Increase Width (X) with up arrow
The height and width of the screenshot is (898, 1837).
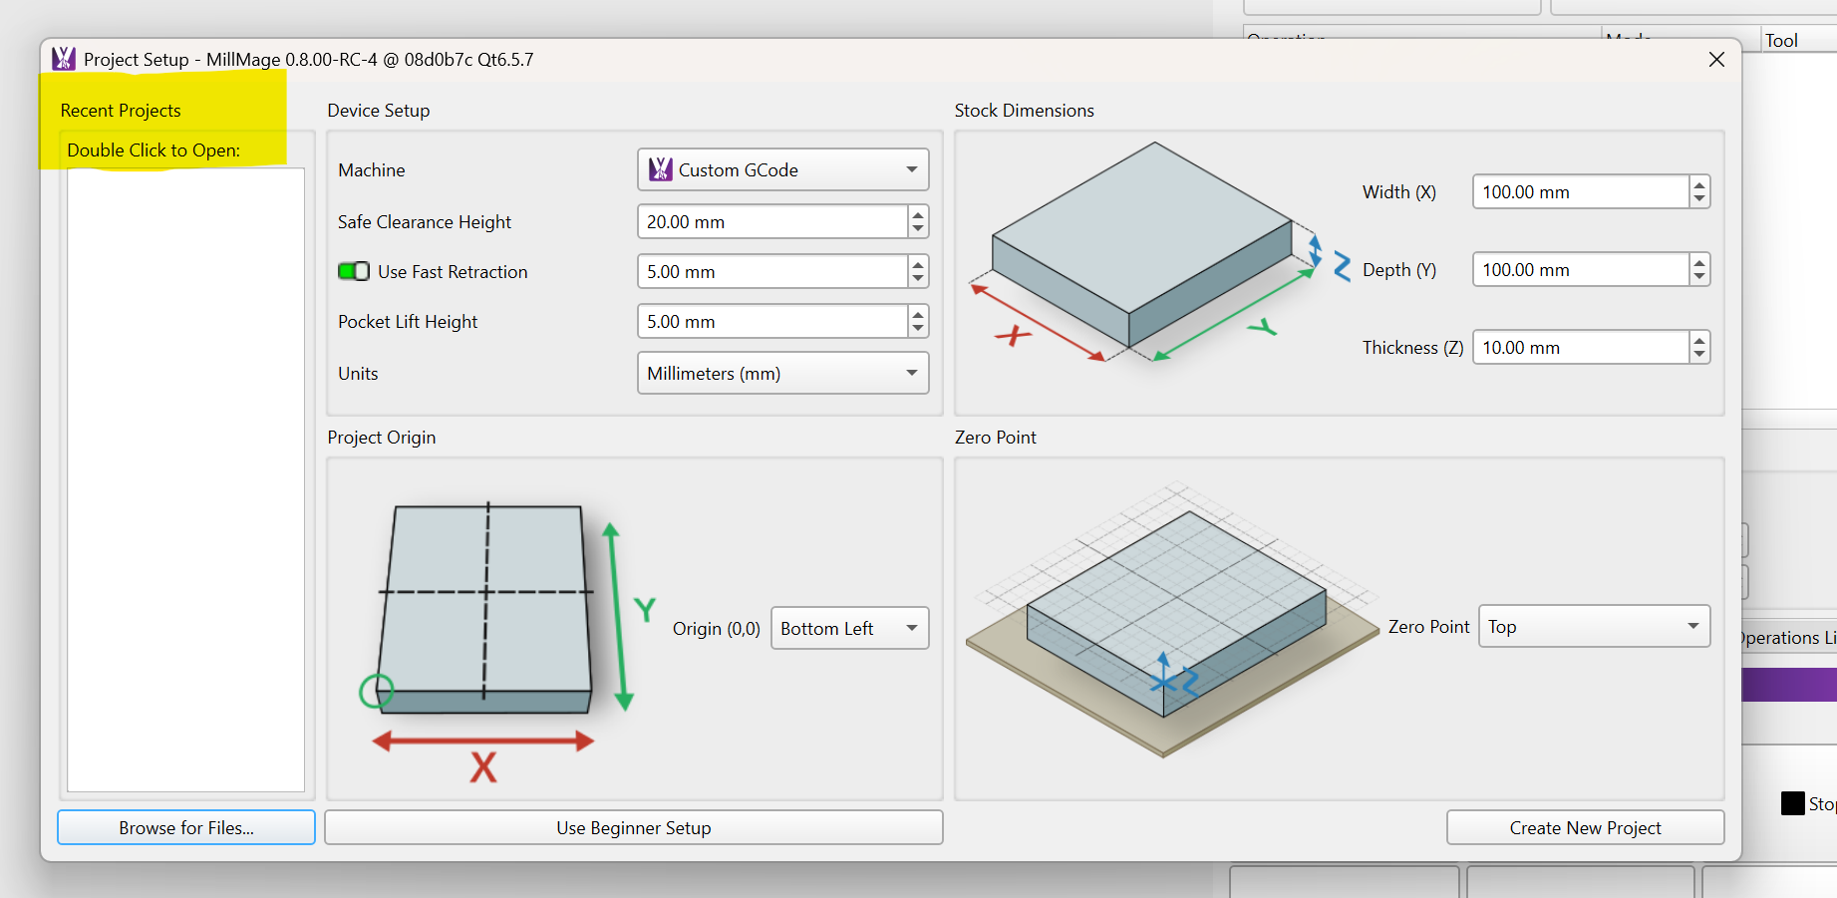coord(1699,183)
